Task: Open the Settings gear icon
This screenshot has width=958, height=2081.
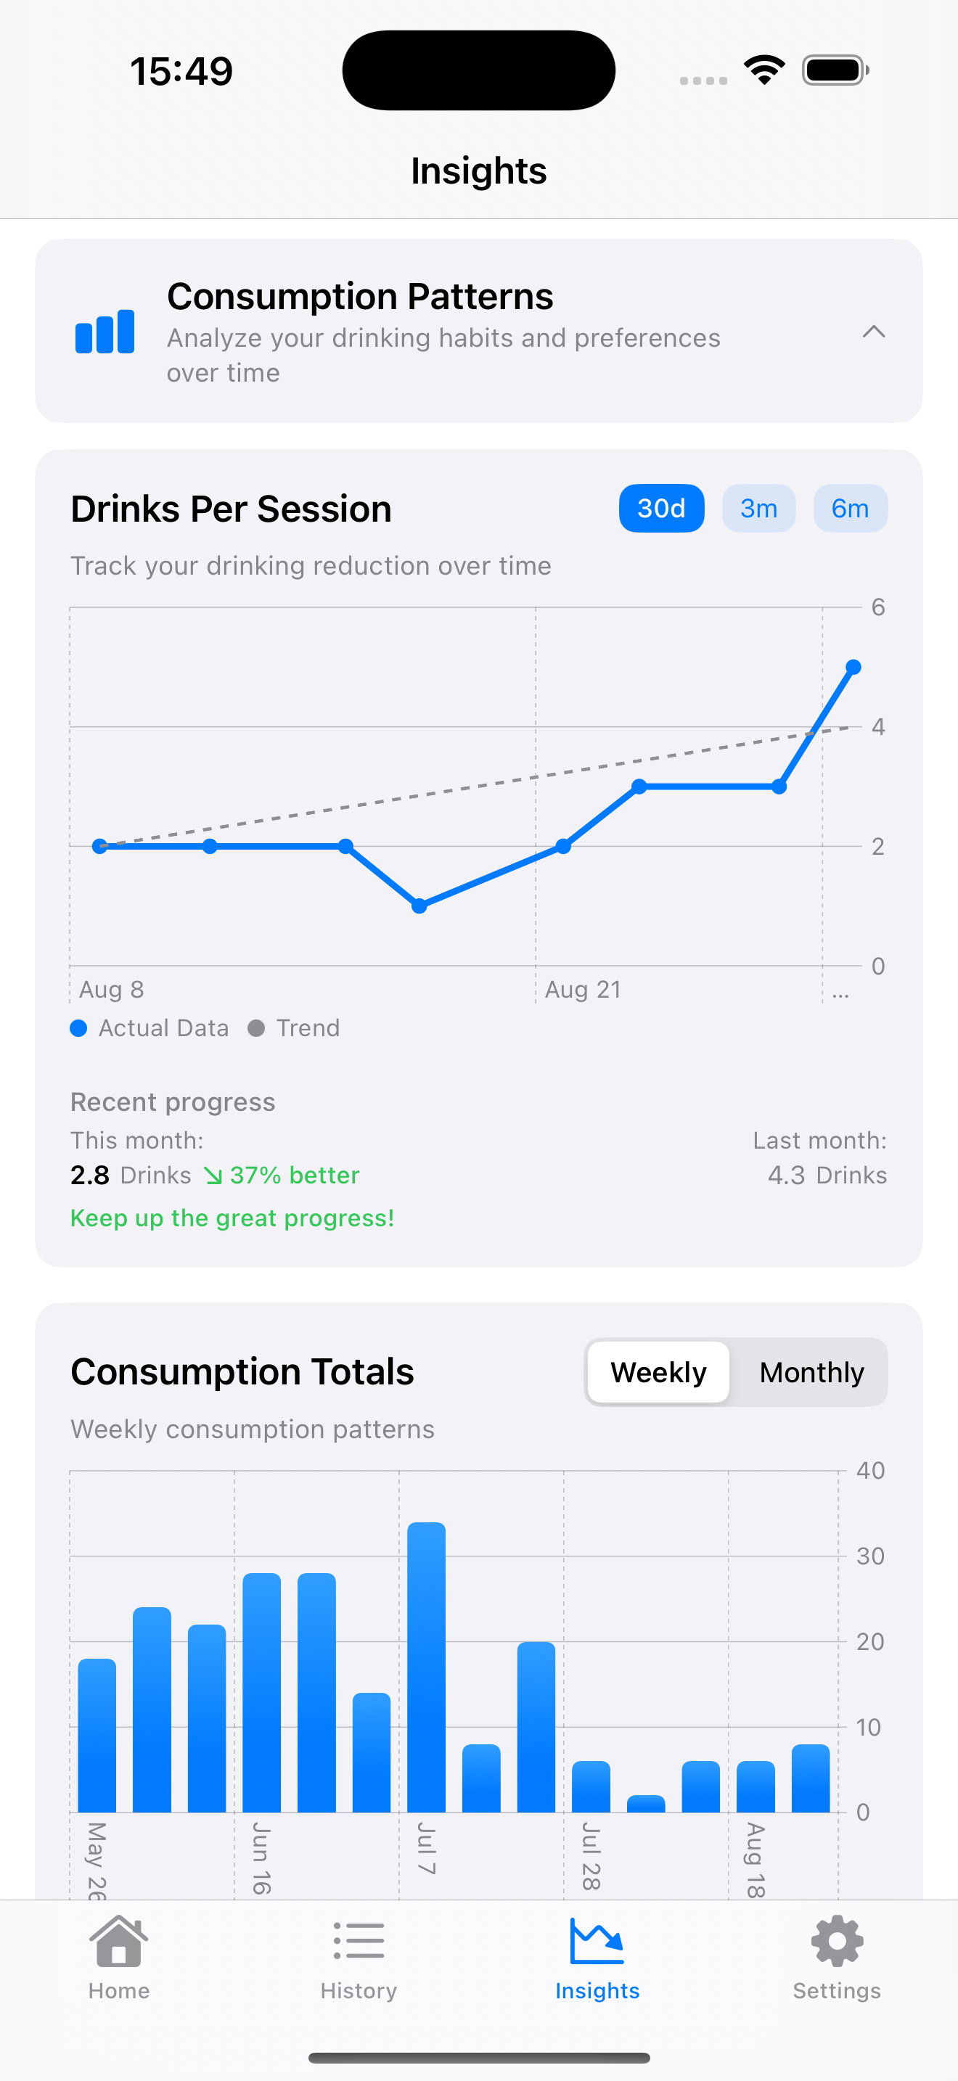Action: click(x=836, y=1942)
